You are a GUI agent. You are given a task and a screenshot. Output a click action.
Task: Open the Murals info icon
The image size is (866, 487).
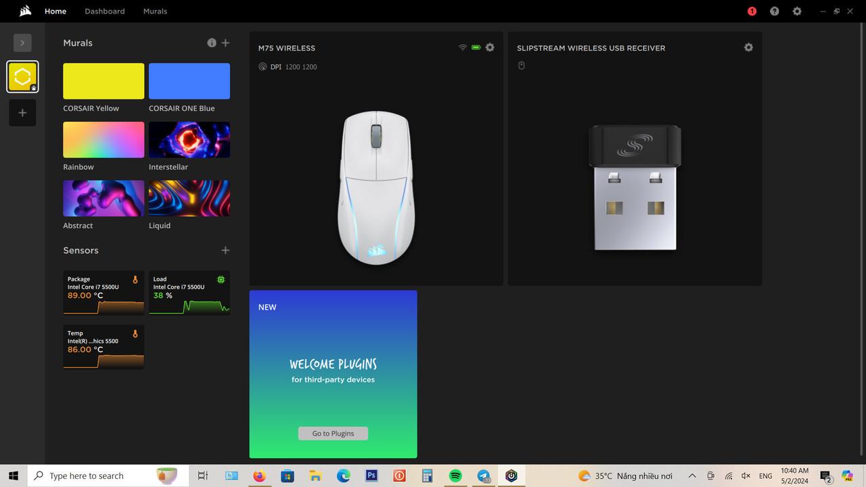[x=212, y=43]
